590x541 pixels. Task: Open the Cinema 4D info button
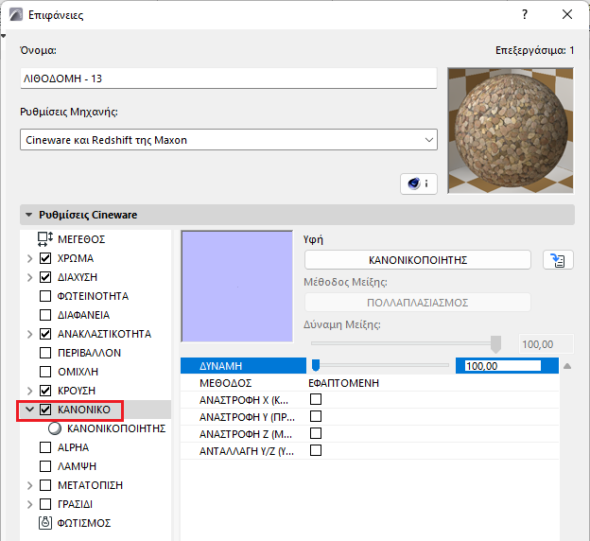[419, 183]
